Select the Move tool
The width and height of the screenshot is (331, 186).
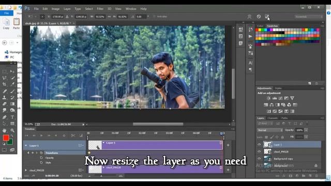pos(12,72)
